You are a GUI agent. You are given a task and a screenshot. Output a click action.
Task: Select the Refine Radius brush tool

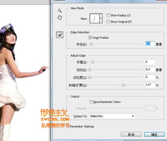click(x=60, y=35)
